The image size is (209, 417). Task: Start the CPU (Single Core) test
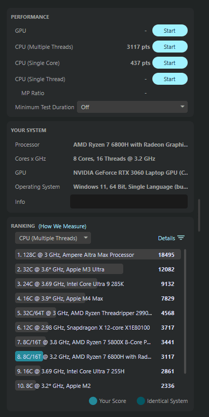pos(170,63)
